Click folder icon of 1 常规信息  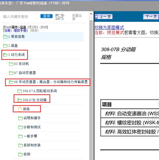pyautogui.click(x=5, y=37)
